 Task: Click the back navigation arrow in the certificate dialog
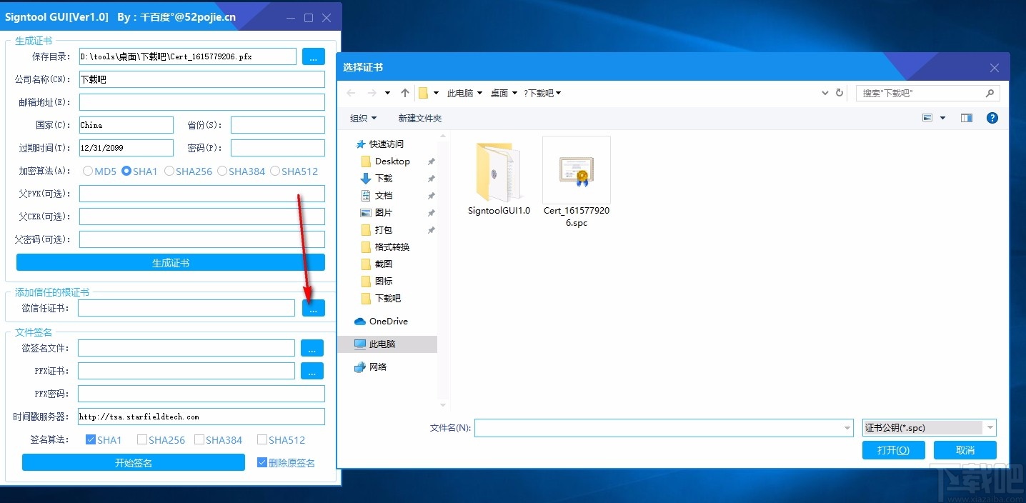[350, 92]
